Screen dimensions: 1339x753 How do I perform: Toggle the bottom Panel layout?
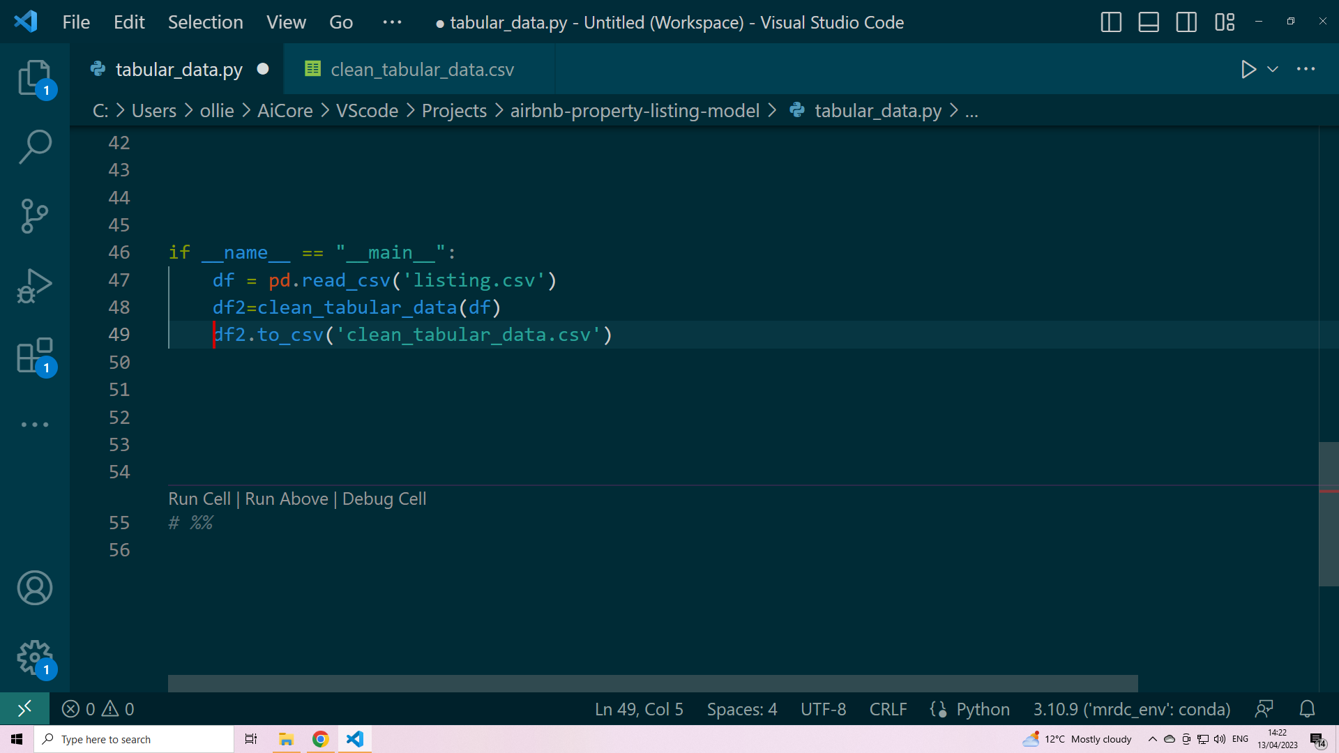pos(1149,22)
